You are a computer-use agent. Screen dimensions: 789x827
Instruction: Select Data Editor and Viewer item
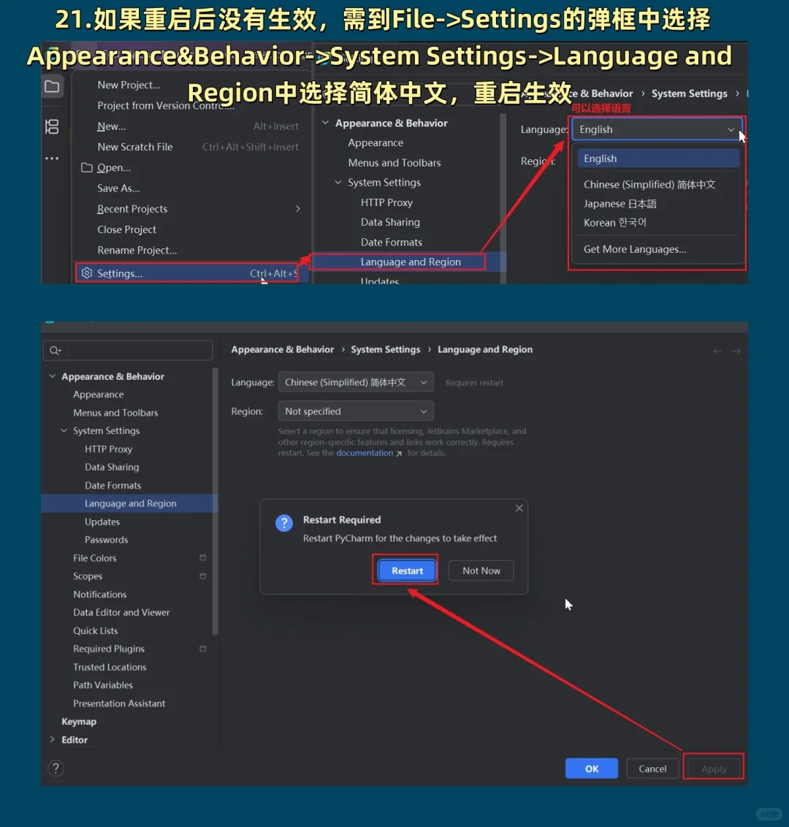click(x=121, y=612)
